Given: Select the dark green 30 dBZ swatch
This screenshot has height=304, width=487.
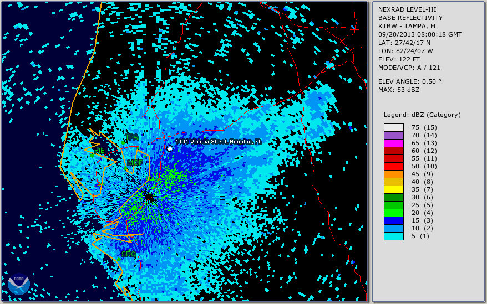Looking at the screenshot, I should [393, 197].
